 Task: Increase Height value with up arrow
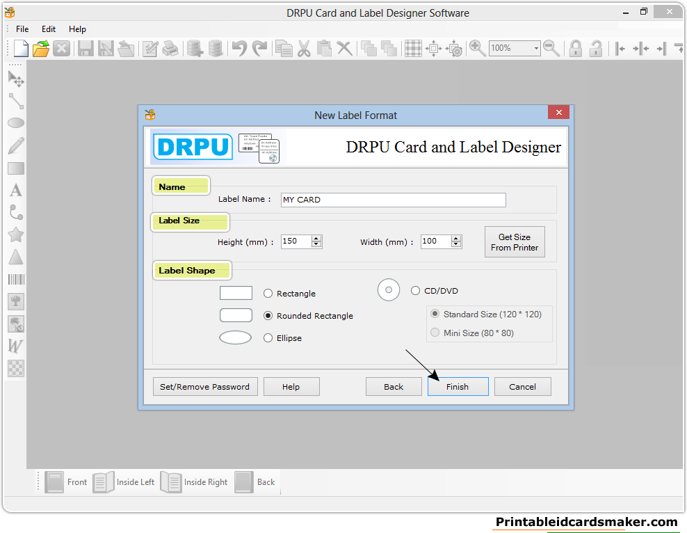316,239
